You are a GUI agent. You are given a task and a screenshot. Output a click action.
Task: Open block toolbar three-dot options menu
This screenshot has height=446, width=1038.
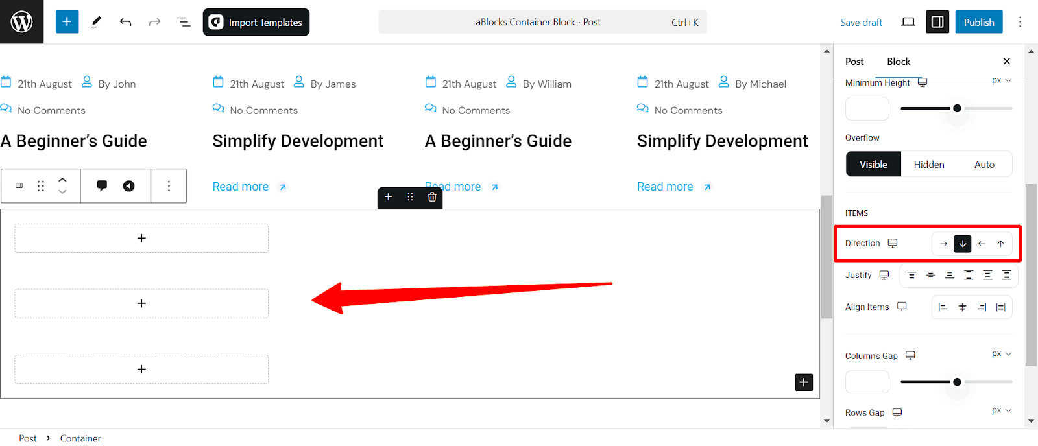click(169, 186)
